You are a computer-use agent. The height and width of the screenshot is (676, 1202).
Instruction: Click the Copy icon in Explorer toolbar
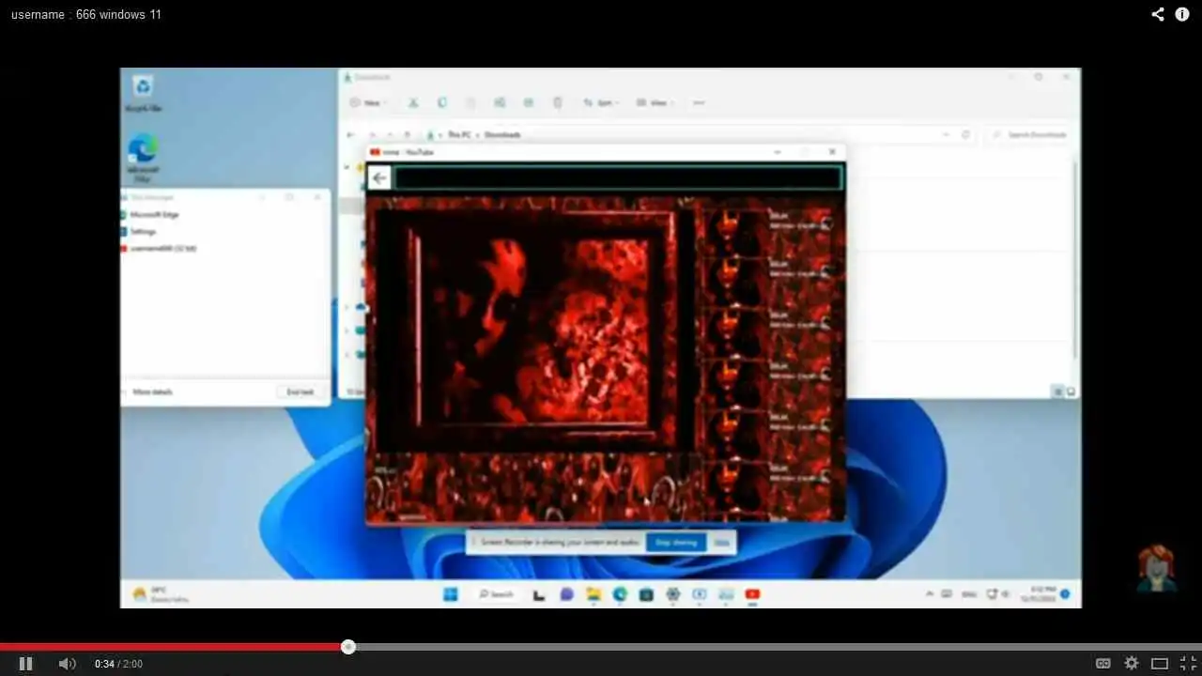tap(442, 102)
